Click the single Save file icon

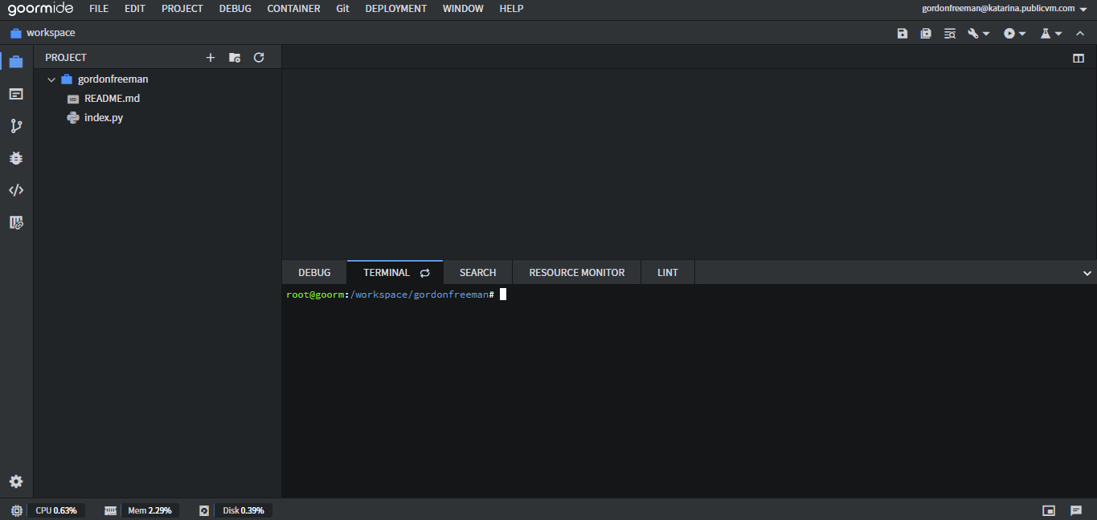(x=902, y=34)
